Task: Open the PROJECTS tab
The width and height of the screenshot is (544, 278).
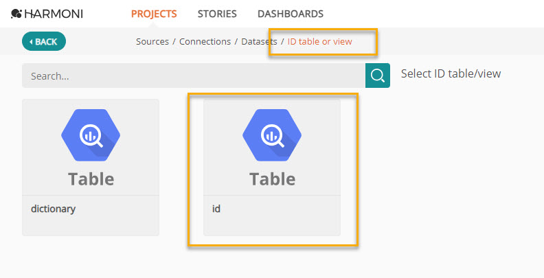Action: [x=154, y=14]
